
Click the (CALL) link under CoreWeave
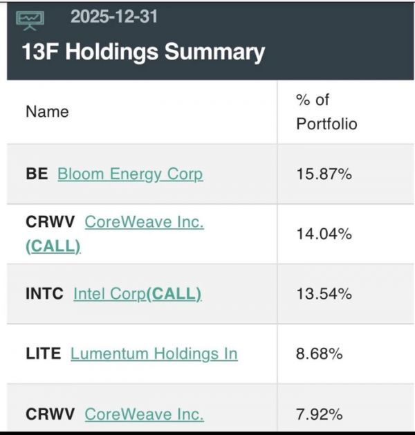click(53, 246)
